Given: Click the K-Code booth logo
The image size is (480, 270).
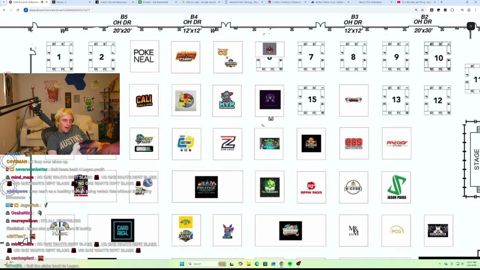Looking at the screenshot, I should pyautogui.click(x=354, y=187).
